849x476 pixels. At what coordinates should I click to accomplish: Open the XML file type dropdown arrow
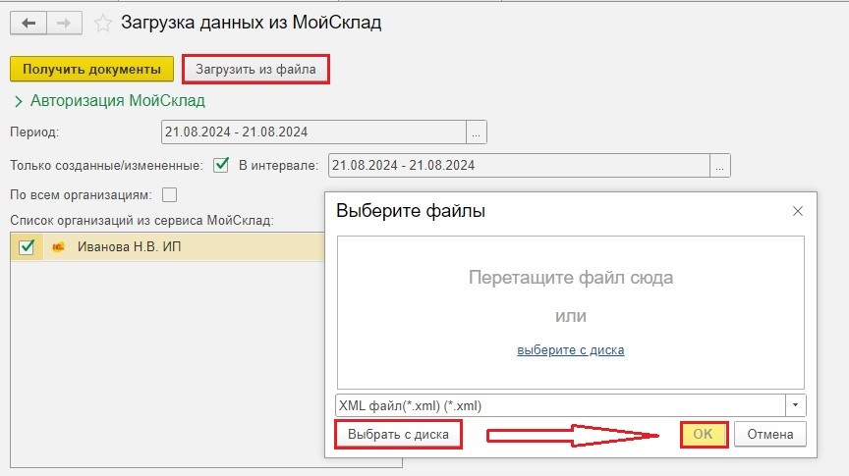pyautogui.click(x=795, y=405)
